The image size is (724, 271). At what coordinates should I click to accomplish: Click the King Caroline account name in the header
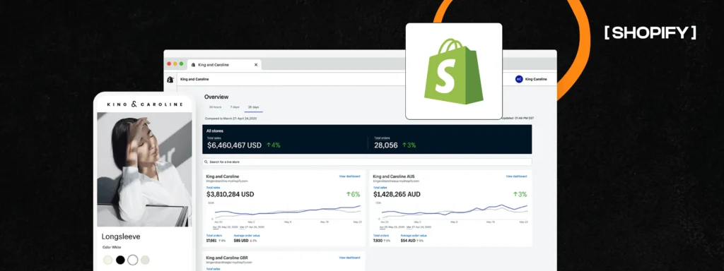536,79
